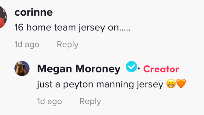This screenshot has width=204, height=115.
Task: Open the corinne username link
Action: tap(34, 12)
